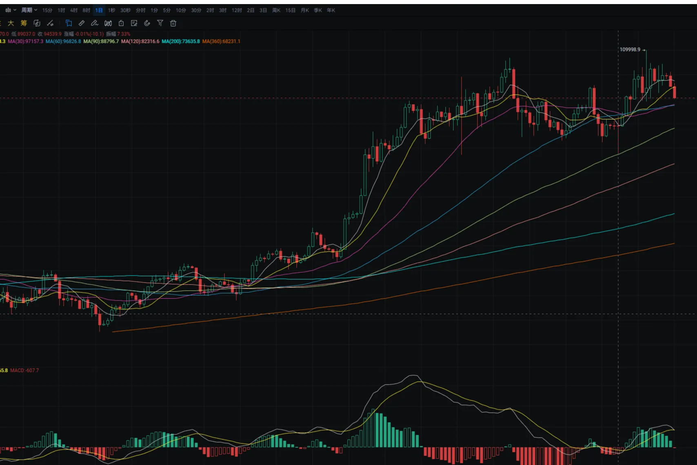Screen dimensions: 697x465
Task: Click the 低 89037.0 low price value
Action: click(23, 34)
